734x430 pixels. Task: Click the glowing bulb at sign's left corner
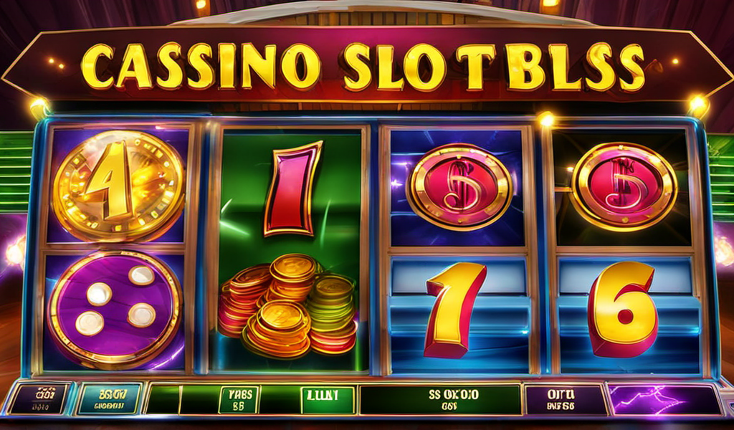(39, 107)
